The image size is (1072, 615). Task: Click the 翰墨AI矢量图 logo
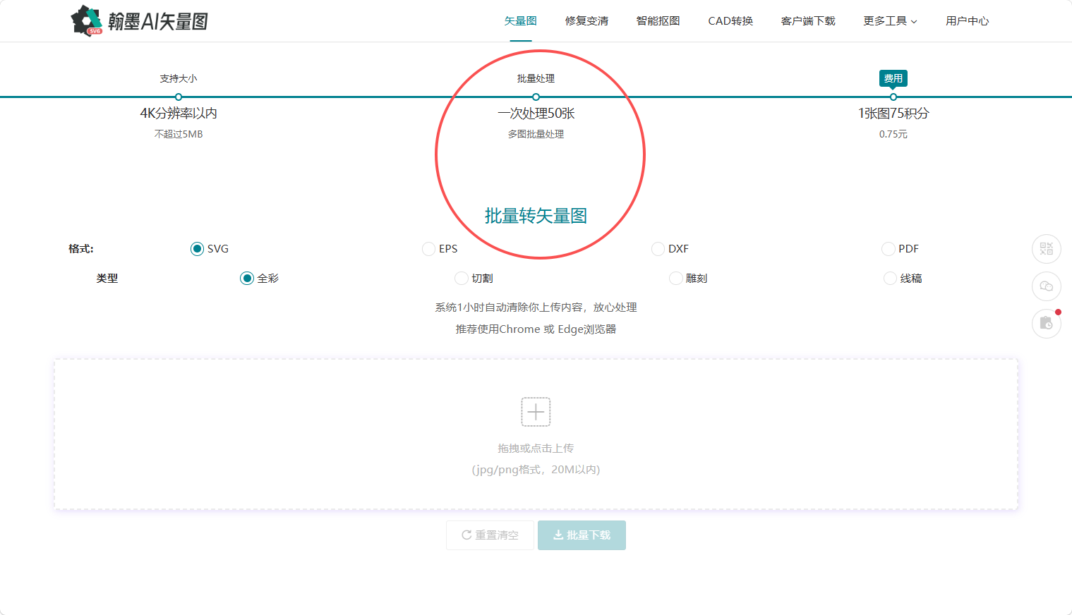point(140,21)
